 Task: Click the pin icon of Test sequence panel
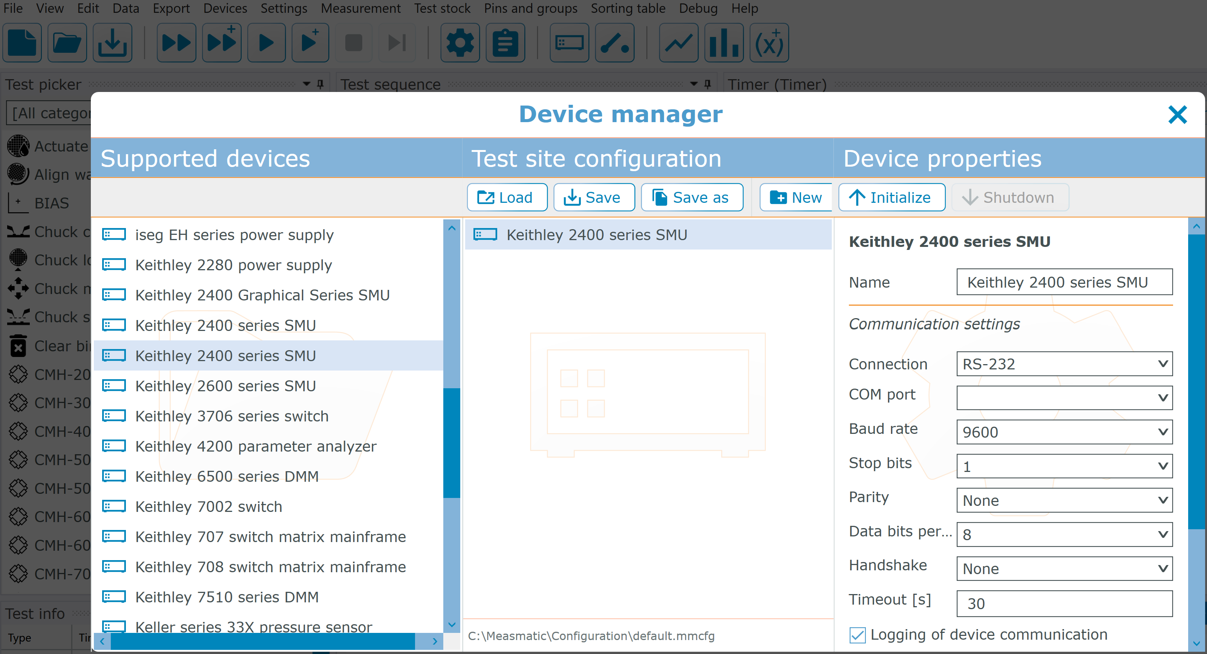click(x=708, y=84)
